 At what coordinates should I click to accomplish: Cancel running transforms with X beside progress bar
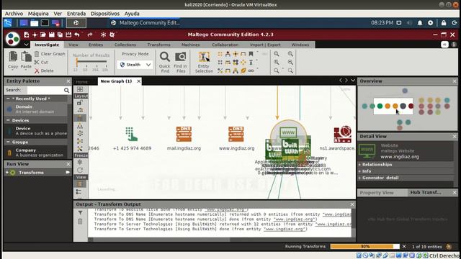[404, 246]
